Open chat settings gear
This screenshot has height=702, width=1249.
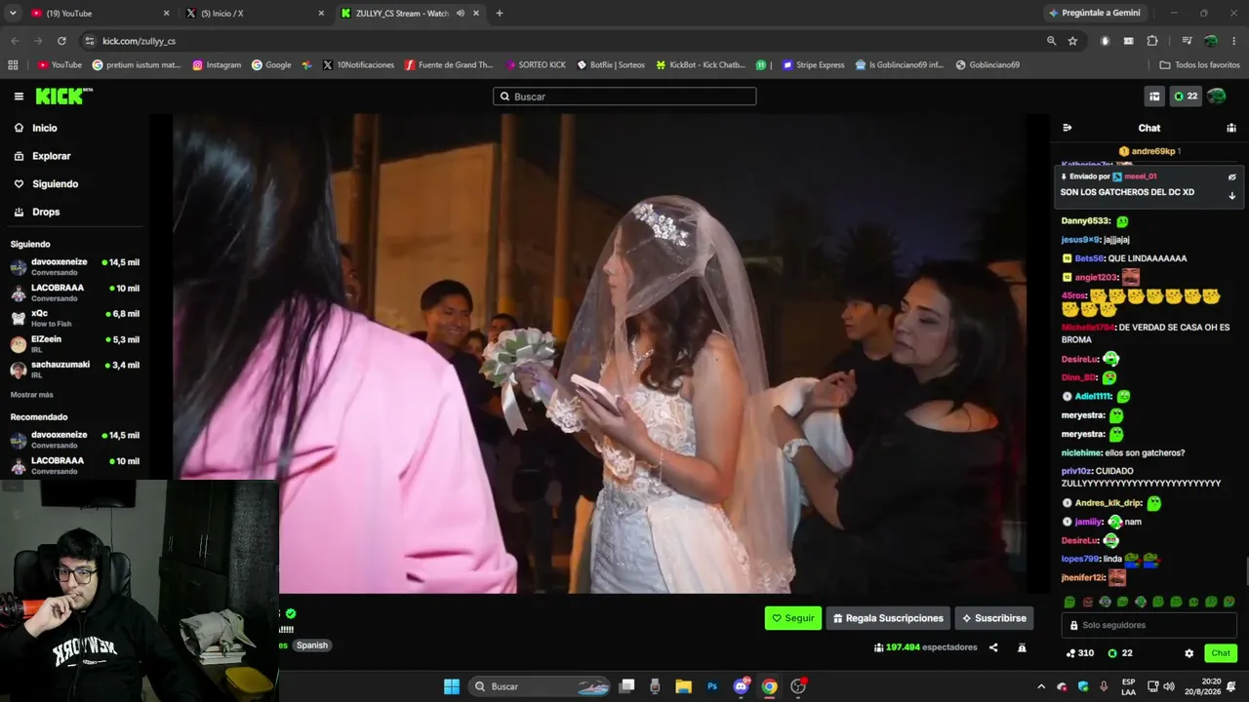1189,653
